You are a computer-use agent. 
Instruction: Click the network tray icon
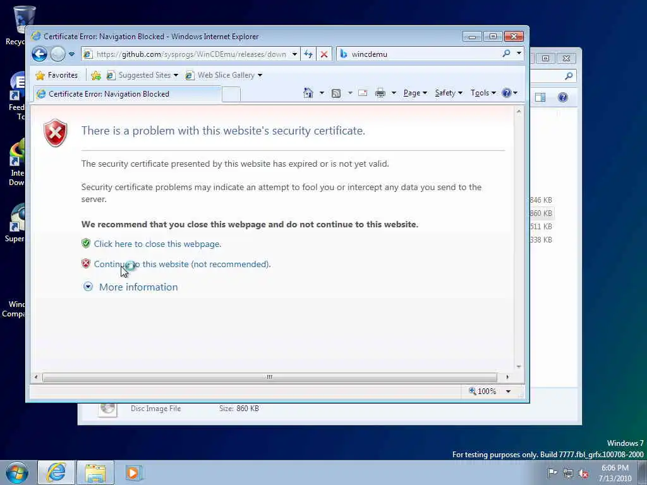[568, 473]
